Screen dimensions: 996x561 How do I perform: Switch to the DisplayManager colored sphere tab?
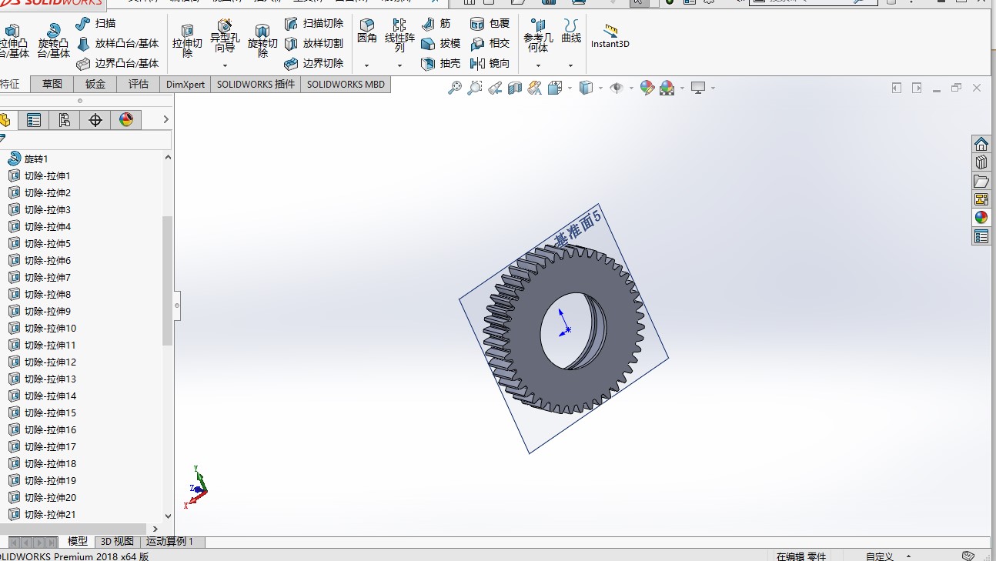tap(125, 119)
